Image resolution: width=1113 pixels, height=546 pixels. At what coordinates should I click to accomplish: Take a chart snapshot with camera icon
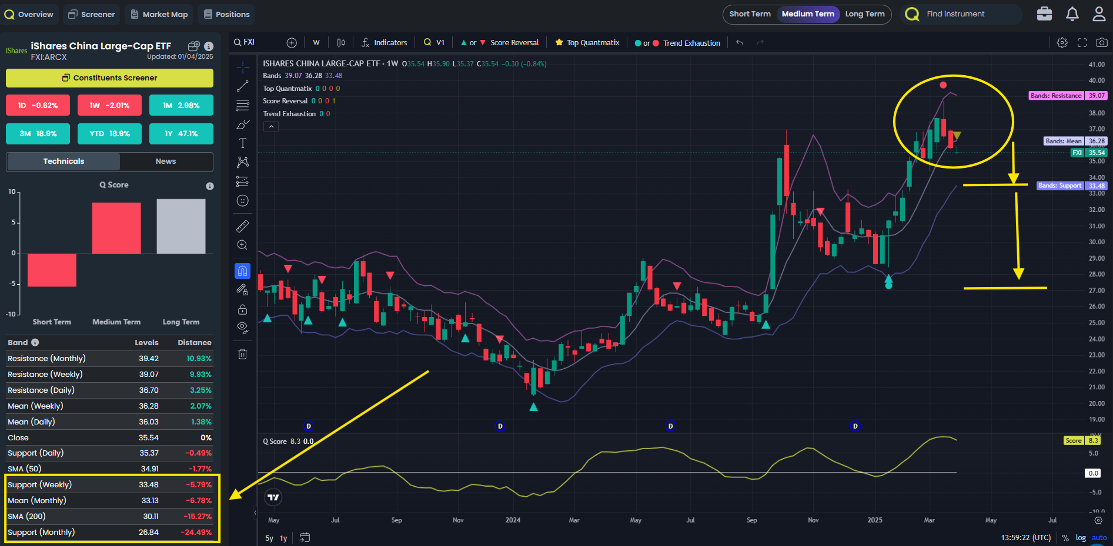tap(1102, 43)
